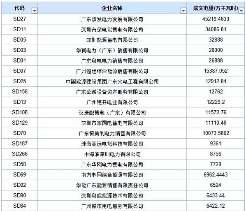The width and height of the screenshot is (246, 211).
Task: Select the value 11110.48
Action: coord(216,123)
